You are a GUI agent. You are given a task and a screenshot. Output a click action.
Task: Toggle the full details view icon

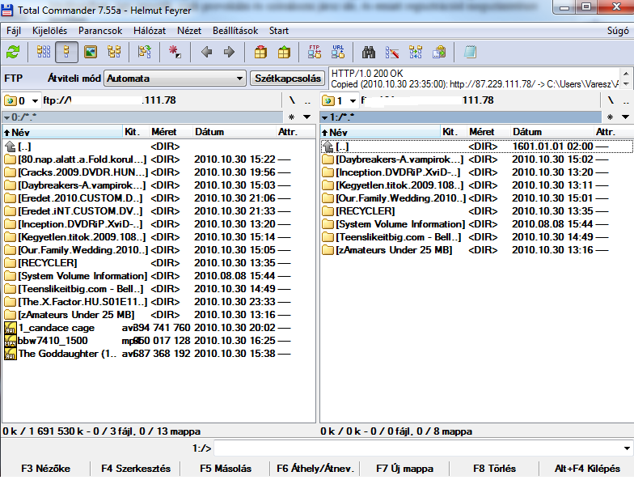point(66,52)
